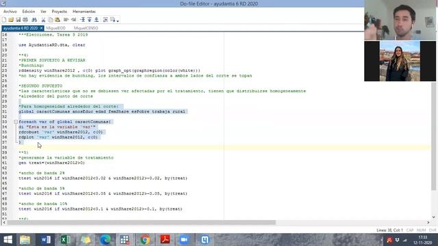Print the do-file using the printer icon

click(x=25, y=20)
